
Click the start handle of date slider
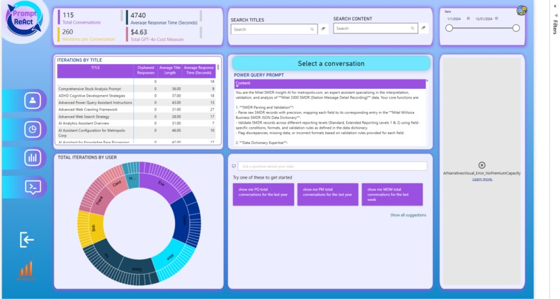coord(450,29)
